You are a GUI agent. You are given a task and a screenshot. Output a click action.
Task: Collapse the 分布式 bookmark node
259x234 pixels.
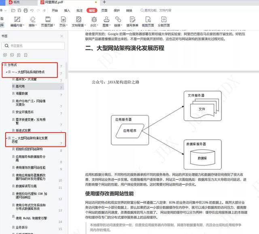[x=3, y=65]
